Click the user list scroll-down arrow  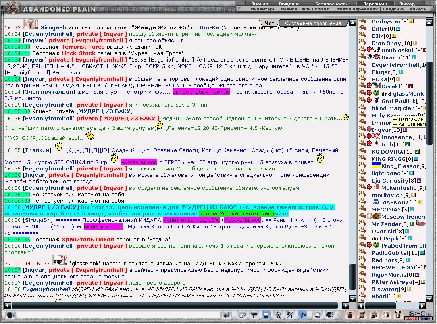click(429, 299)
